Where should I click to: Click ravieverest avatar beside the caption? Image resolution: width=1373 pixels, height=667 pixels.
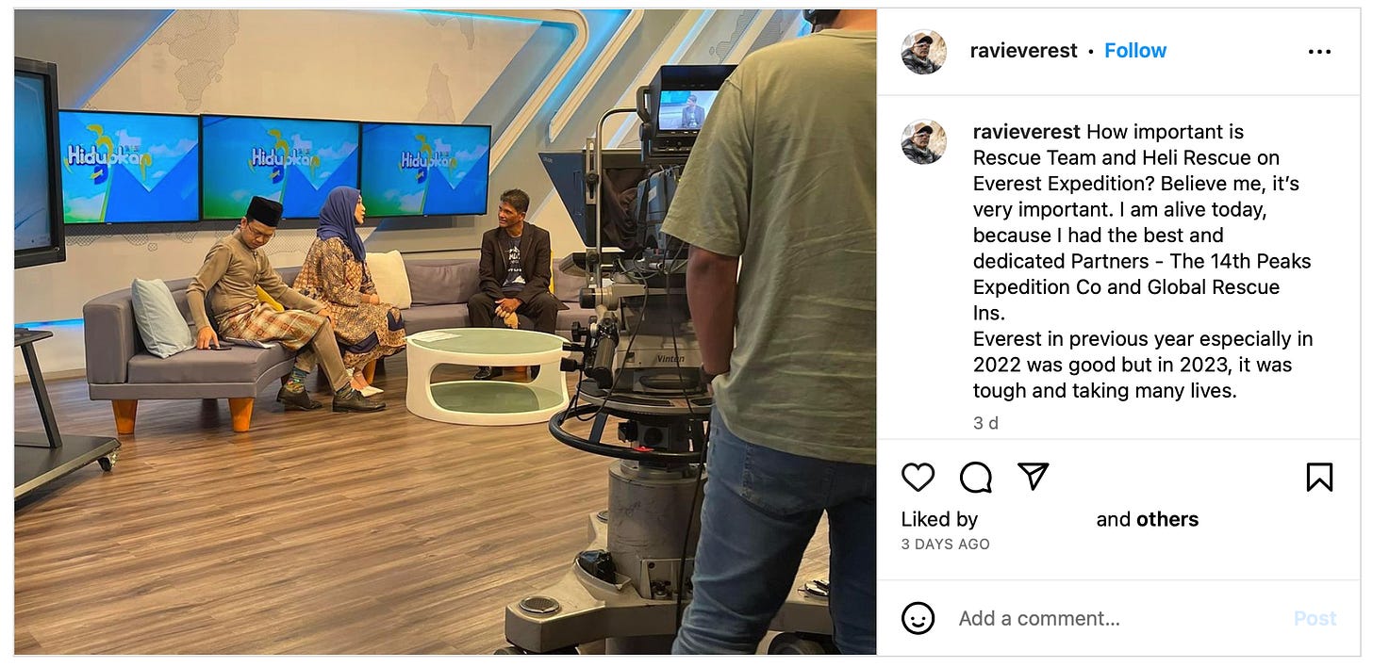[x=923, y=142]
